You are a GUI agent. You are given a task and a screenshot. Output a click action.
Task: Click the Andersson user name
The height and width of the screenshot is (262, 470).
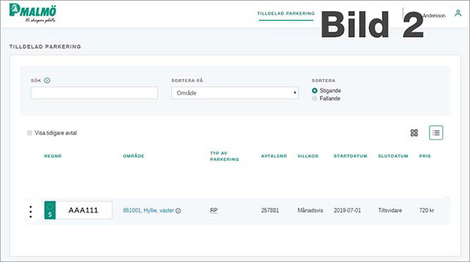point(434,15)
